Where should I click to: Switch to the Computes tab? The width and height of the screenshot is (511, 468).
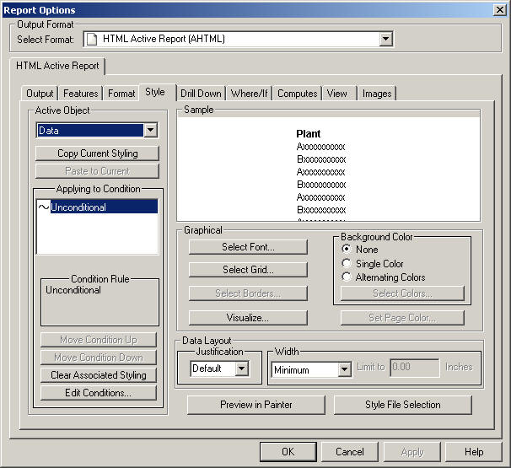[297, 94]
